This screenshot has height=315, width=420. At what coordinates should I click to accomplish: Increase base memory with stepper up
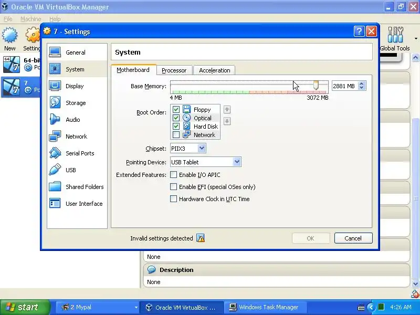click(362, 83)
